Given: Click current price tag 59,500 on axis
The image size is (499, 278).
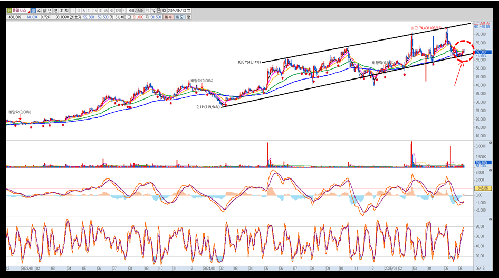Looking at the screenshot, I should tap(483, 52).
